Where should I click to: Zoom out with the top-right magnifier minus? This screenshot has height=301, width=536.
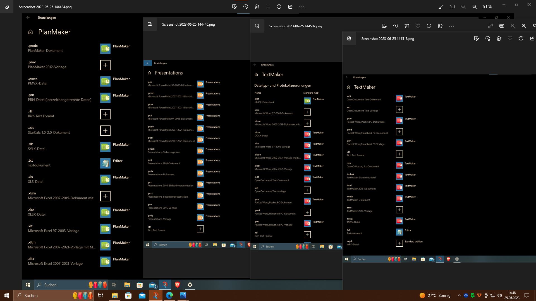coord(463,7)
